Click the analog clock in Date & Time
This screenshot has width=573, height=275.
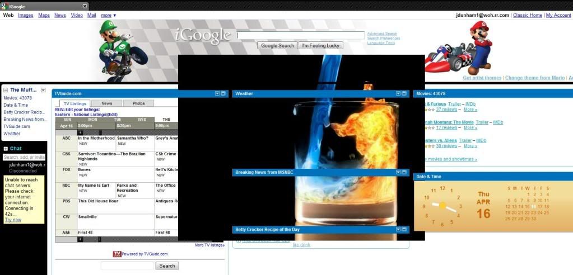pyautogui.click(x=442, y=206)
